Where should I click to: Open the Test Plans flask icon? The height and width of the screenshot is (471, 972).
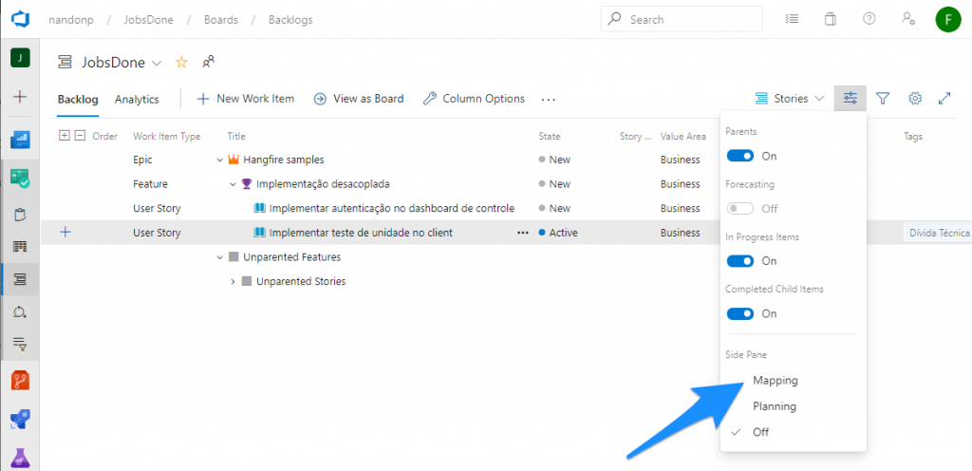(x=20, y=458)
